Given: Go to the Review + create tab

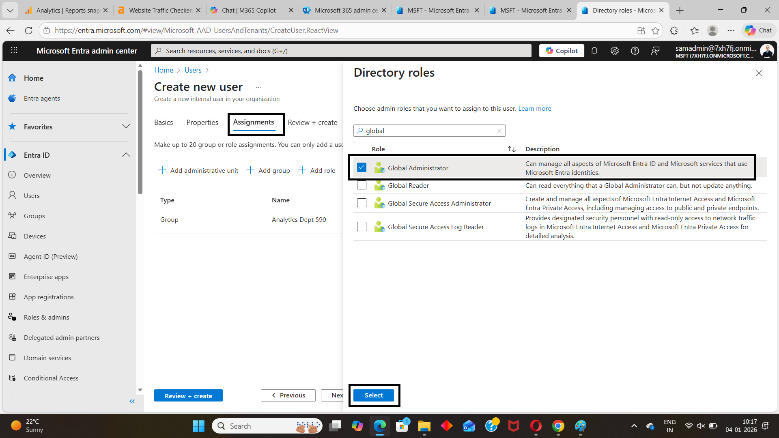Looking at the screenshot, I should [312, 122].
